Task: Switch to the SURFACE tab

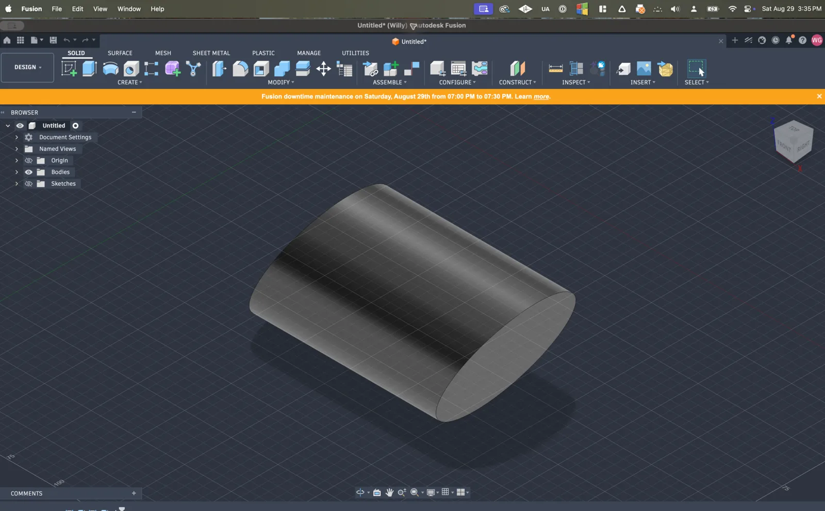Action: click(x=120, y=53)
